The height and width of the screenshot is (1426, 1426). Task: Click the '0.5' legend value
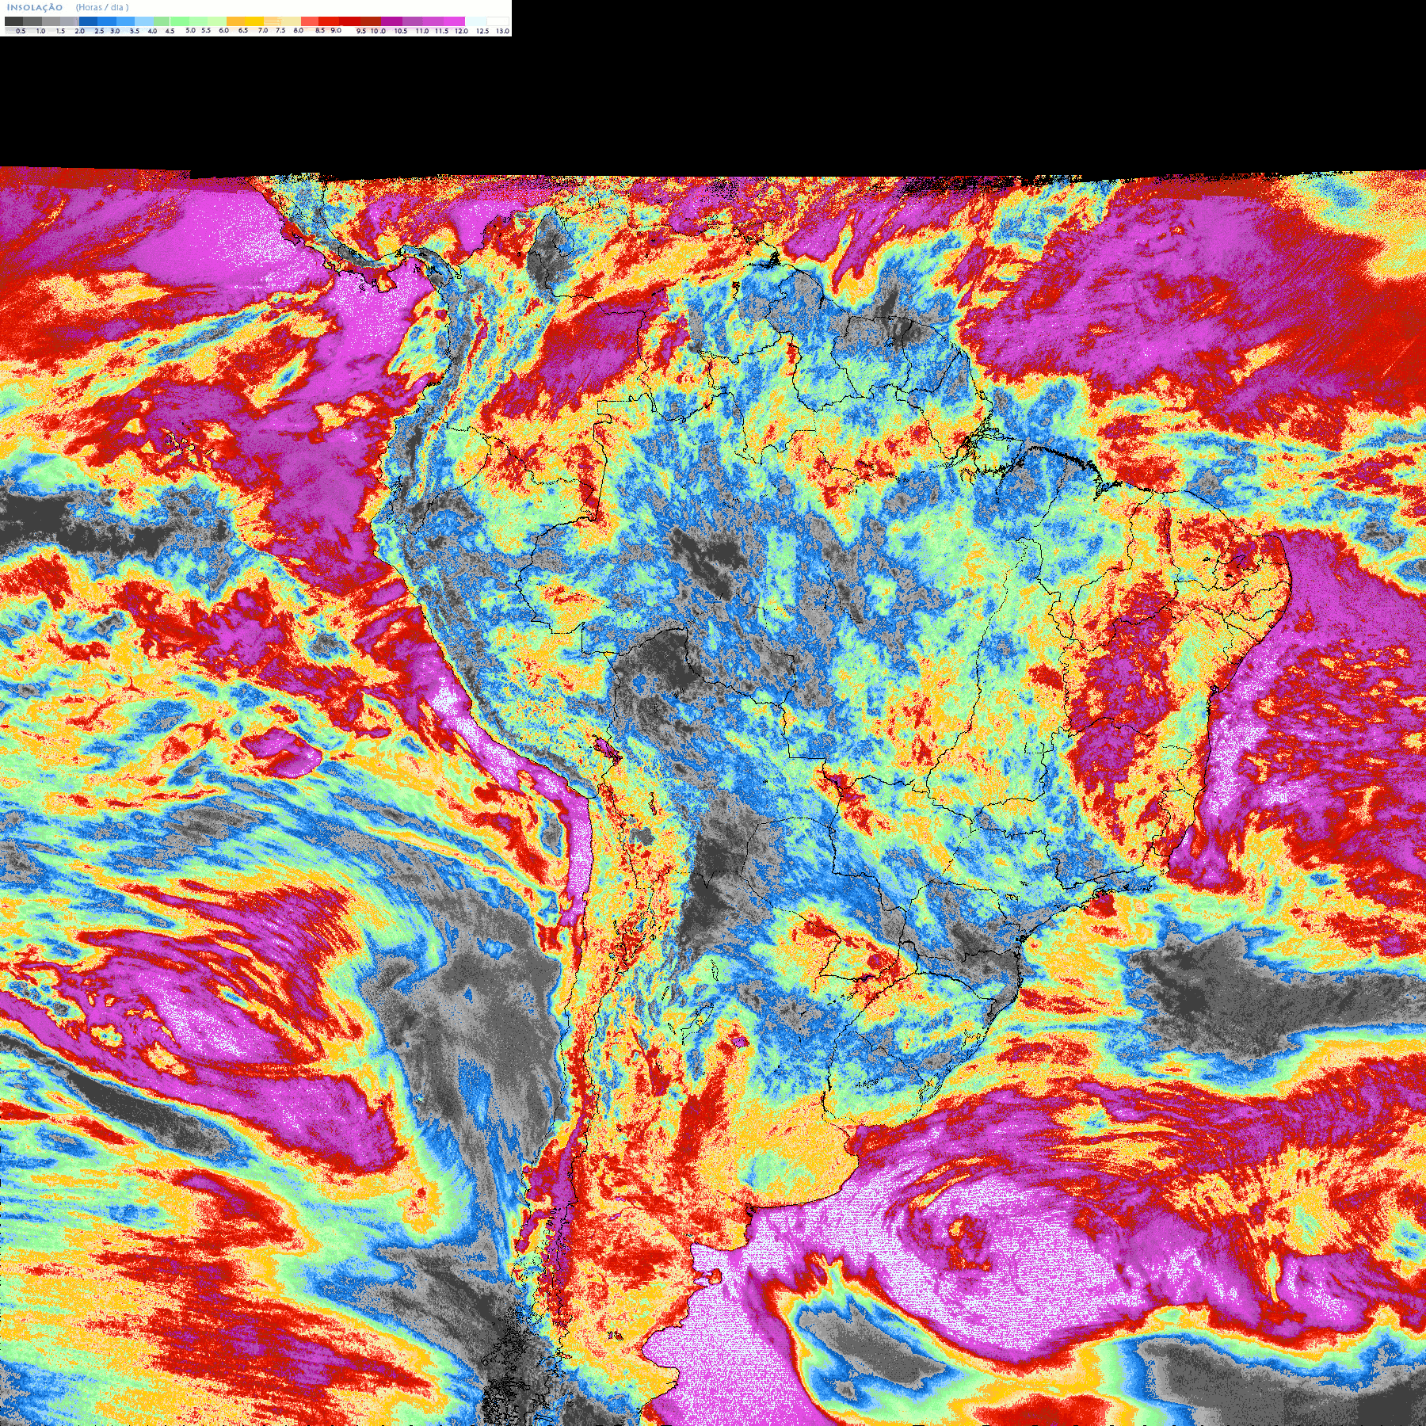[x=21, y=31]
